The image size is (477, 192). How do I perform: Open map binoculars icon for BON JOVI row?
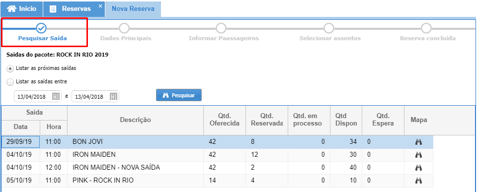point(419,142)
